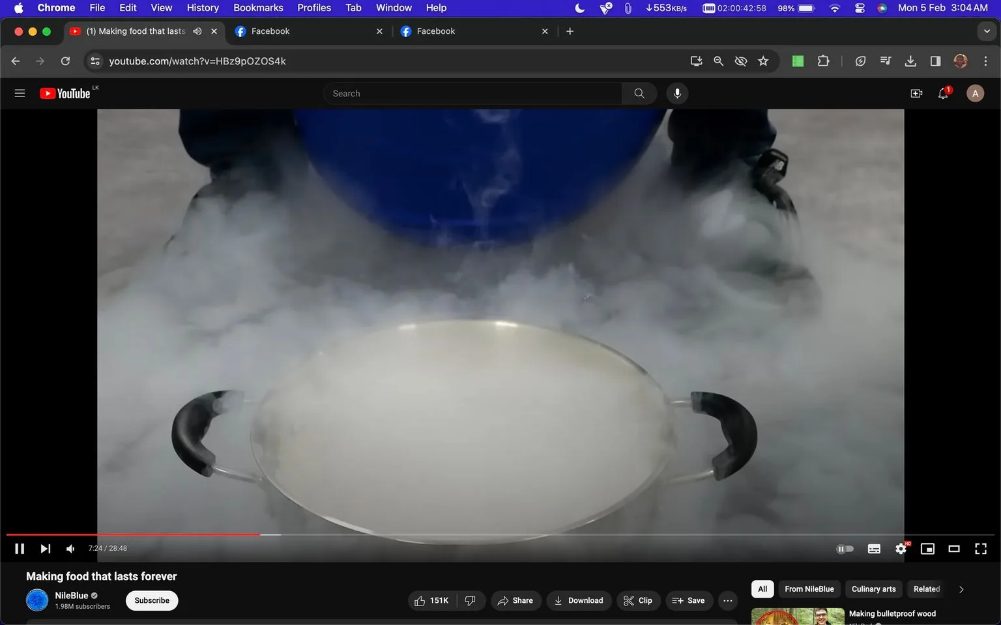Viewport: 1001px width, 625px height.
Task: Switch to theater mode
Action: click(954, 548)
